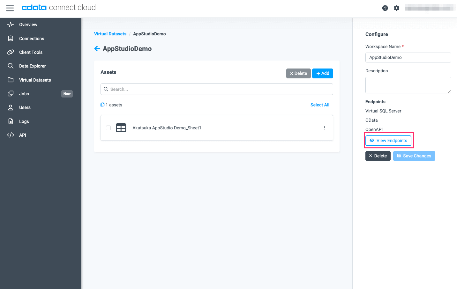457x289 pixels.
Task: Navigate to Virtual Datasets
Action: 35,80
